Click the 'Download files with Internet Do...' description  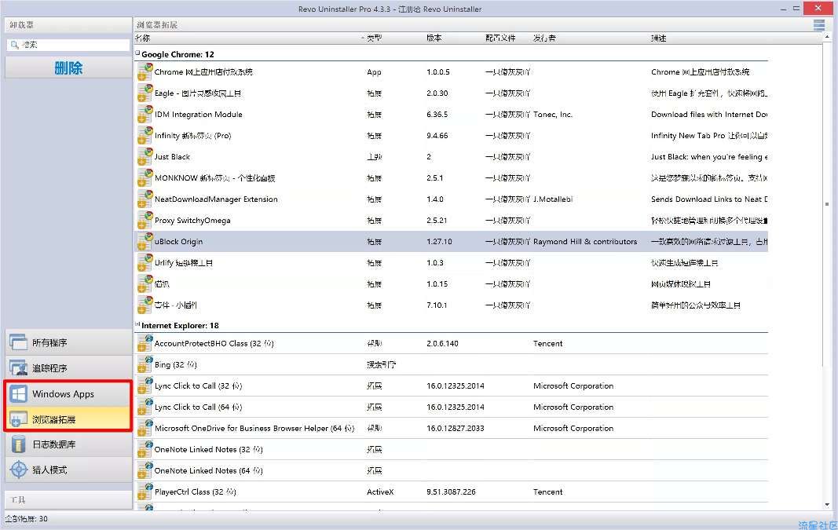click(x=709, y=115)
